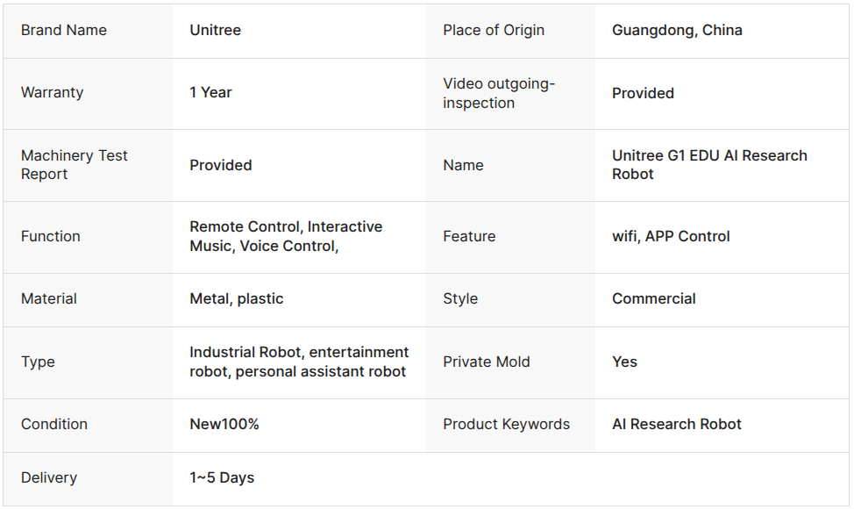Click the Industrial Robot type value

(299, 362)
